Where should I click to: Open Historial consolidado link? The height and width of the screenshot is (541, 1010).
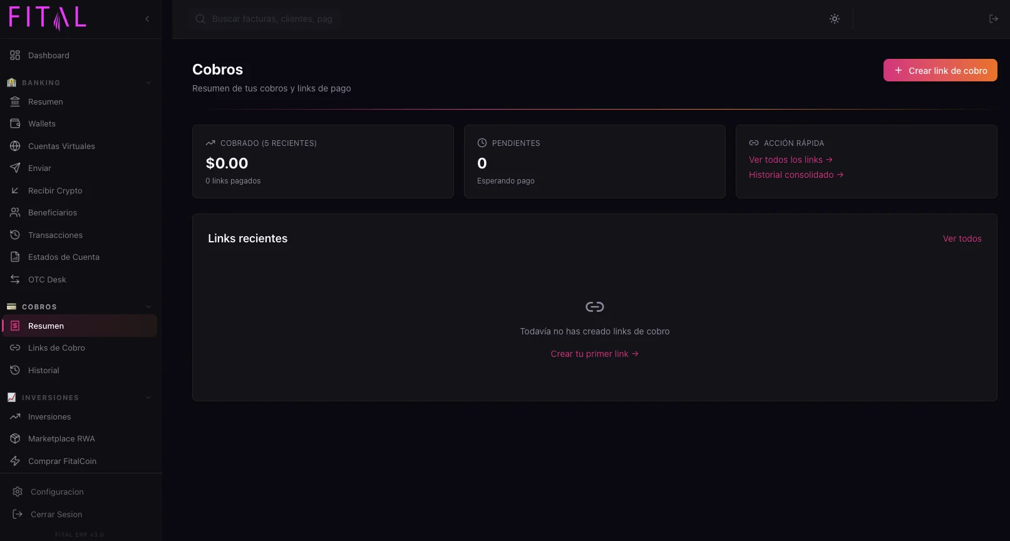tap(796, 175)
